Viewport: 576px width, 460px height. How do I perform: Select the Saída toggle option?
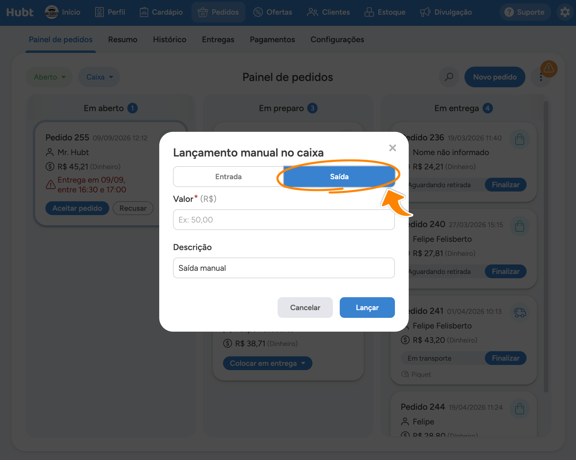click(x=339, y=177)
